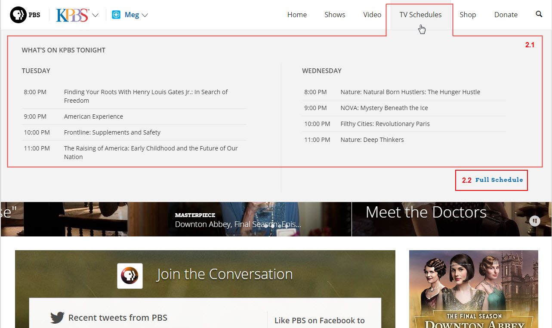Click the Downton Abbey Final Season ad
The height and width of the screenshot is (328, 552).
click(x=474, y=289)
